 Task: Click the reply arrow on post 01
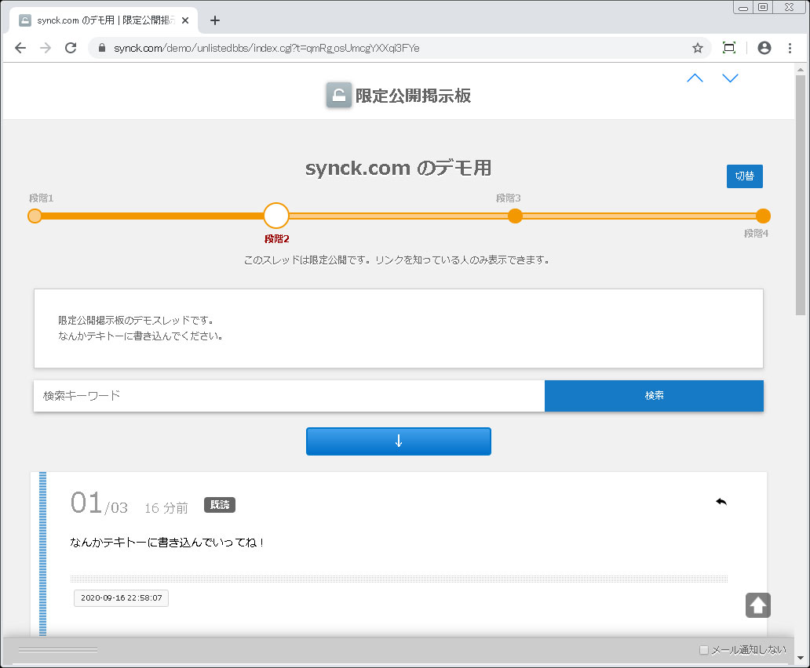coord(721,501)
